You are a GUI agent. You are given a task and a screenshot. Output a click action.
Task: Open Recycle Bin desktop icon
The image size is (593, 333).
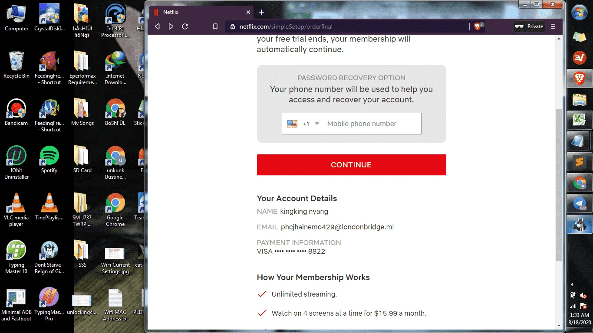tap(16, 65)
